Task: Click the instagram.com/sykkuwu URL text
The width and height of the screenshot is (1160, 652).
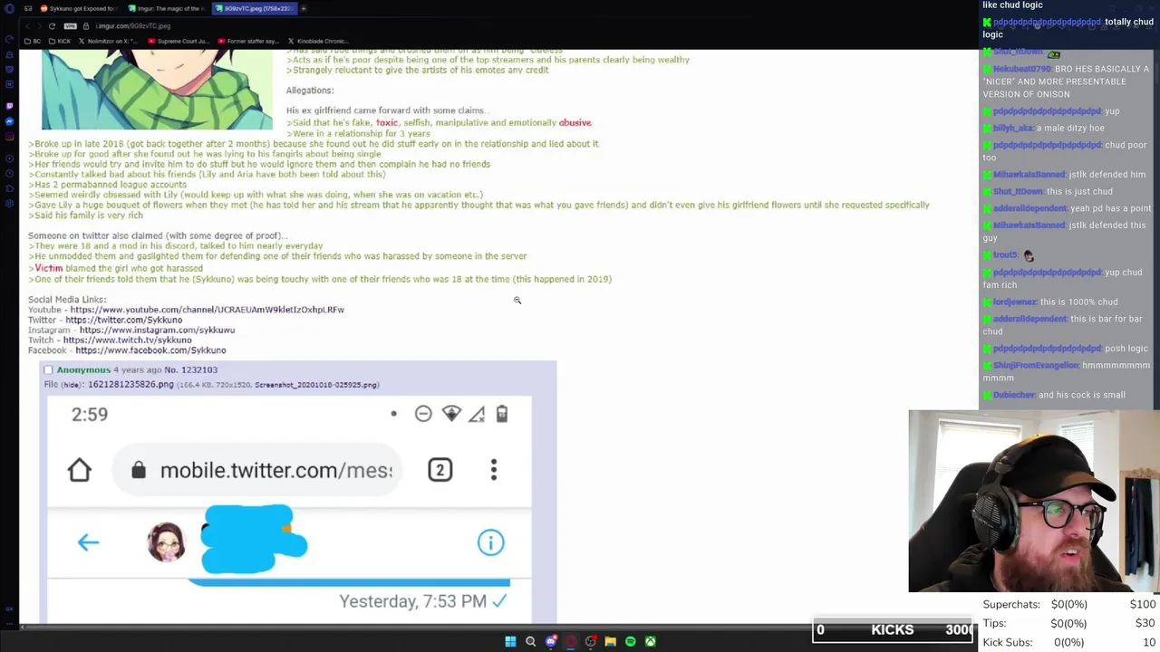Action: tap(157, 330)
